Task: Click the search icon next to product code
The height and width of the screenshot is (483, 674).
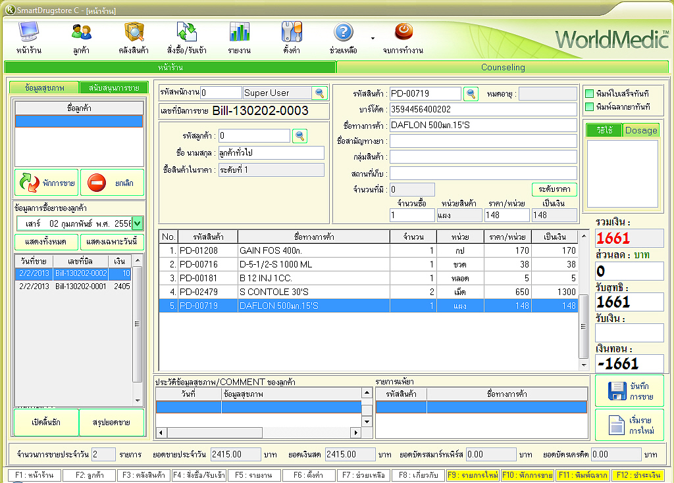Action: (x=471, y=94)
